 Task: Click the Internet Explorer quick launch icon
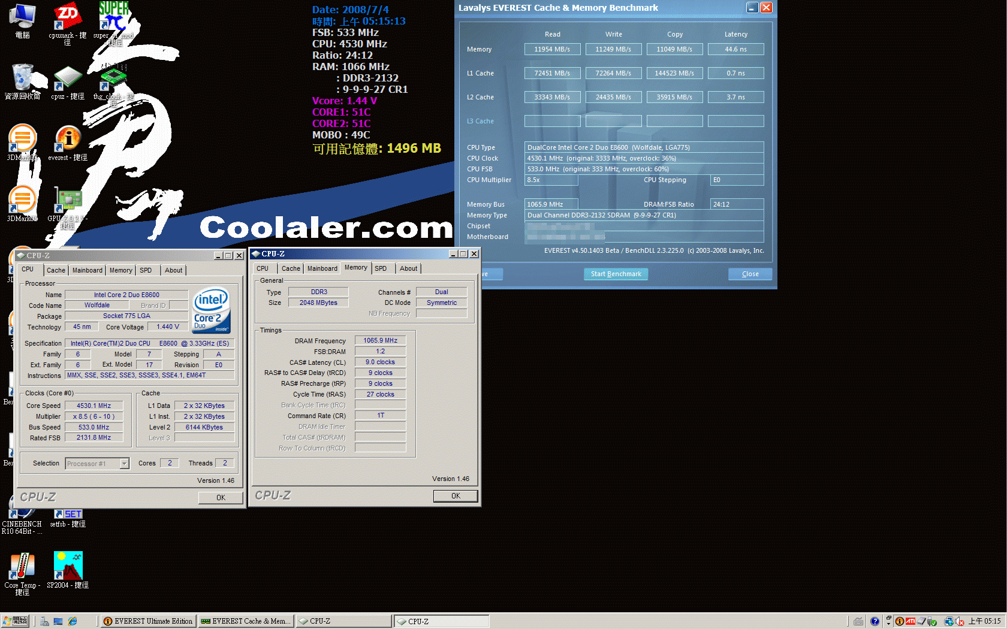(x=73, y=621)
